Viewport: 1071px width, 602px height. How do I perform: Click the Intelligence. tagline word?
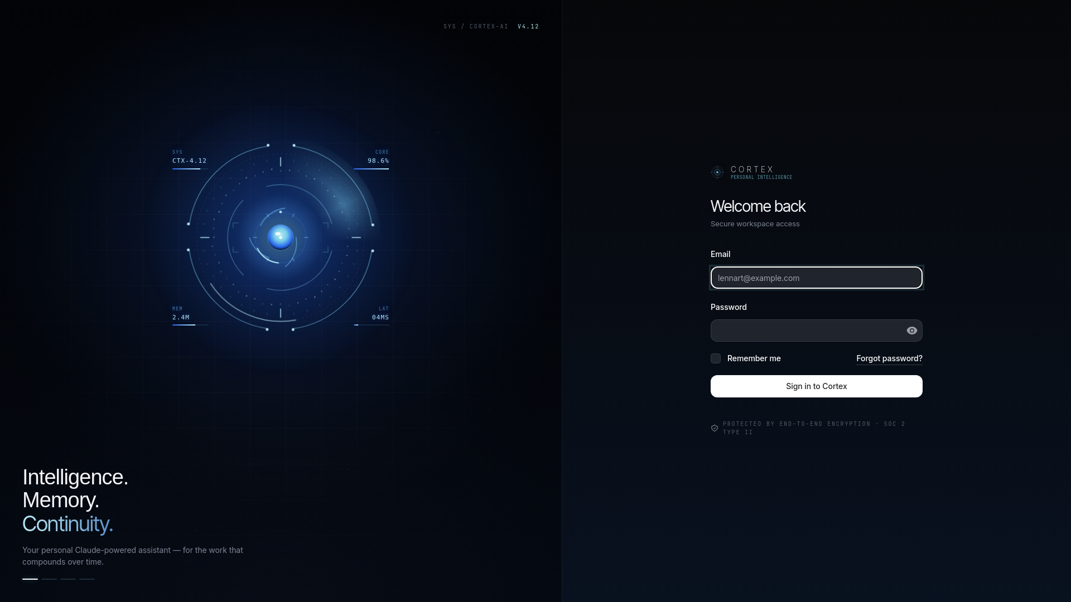[75, 477]
